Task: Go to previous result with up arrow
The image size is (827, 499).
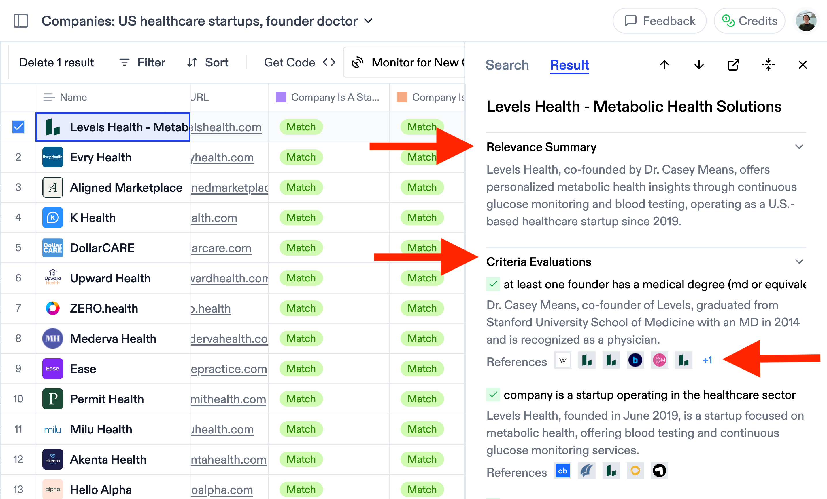Action: pyautogui.click(x=664, y=65)
